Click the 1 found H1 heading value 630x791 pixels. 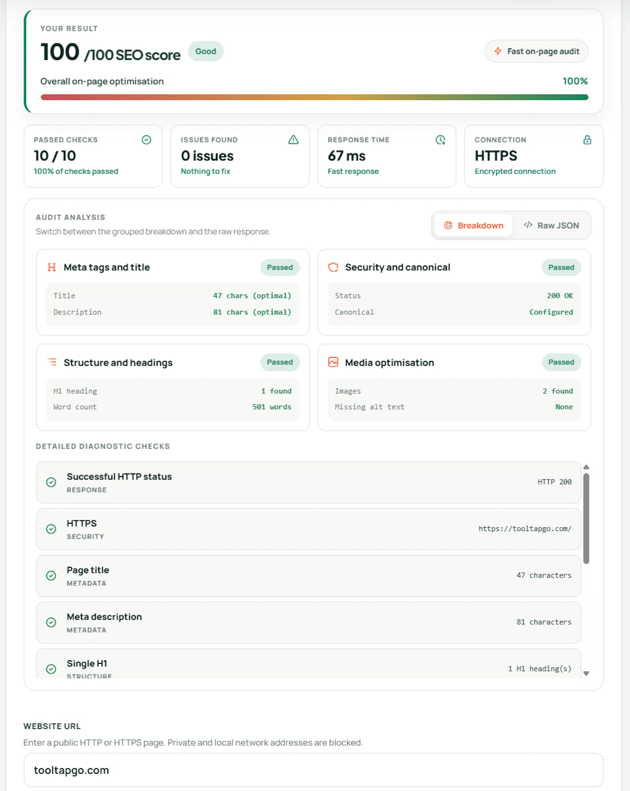point(276,391)
